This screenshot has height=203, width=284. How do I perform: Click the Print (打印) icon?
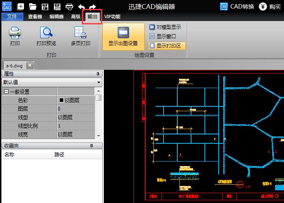click(x=15, y=35)
